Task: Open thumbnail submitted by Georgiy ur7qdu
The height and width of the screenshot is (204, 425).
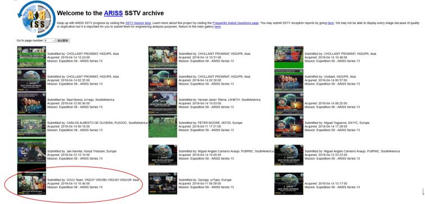Action: pyautogui.click(x=162, y=183)
